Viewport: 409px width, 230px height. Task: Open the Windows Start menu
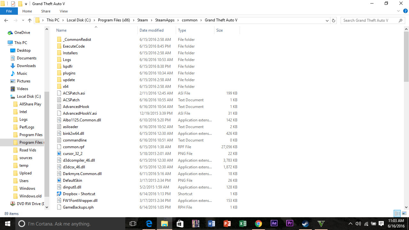point(8,224)
